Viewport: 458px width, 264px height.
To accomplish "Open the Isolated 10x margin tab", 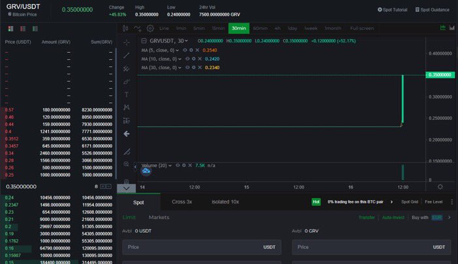I will tap(225, 202).
